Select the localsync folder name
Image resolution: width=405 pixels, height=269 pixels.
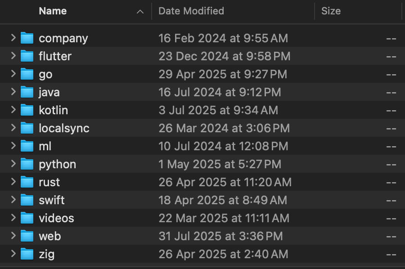64,128
